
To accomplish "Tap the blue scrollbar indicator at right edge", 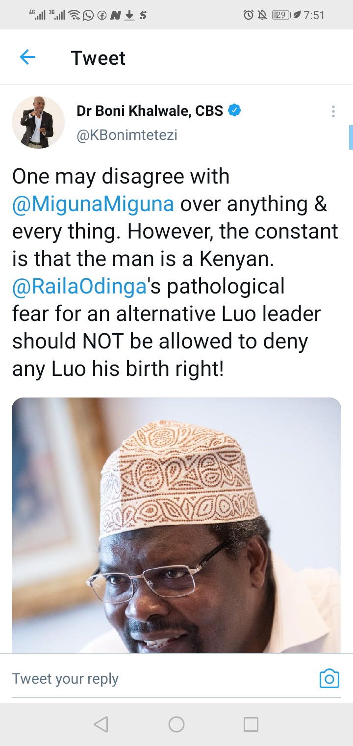I will (x=351, y=137).
